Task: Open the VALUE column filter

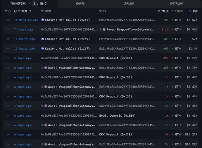Action: (159, 11)
